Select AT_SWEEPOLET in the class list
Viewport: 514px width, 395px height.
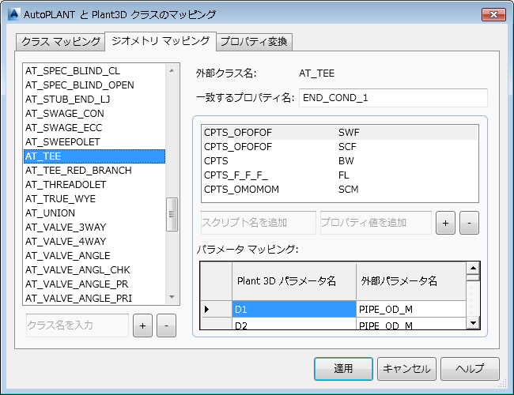coord(94,142)
